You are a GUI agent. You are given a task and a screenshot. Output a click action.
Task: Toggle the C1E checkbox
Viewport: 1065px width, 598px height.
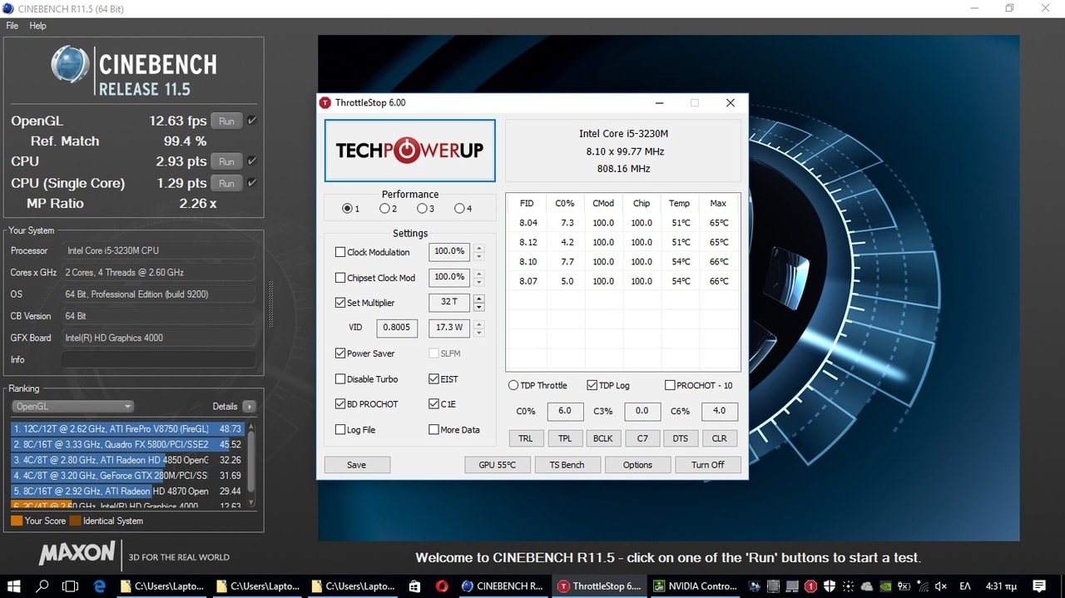click(434, 404)
